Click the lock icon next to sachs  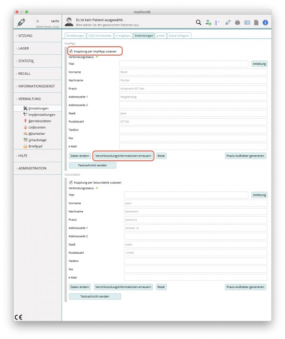(38, 21)
